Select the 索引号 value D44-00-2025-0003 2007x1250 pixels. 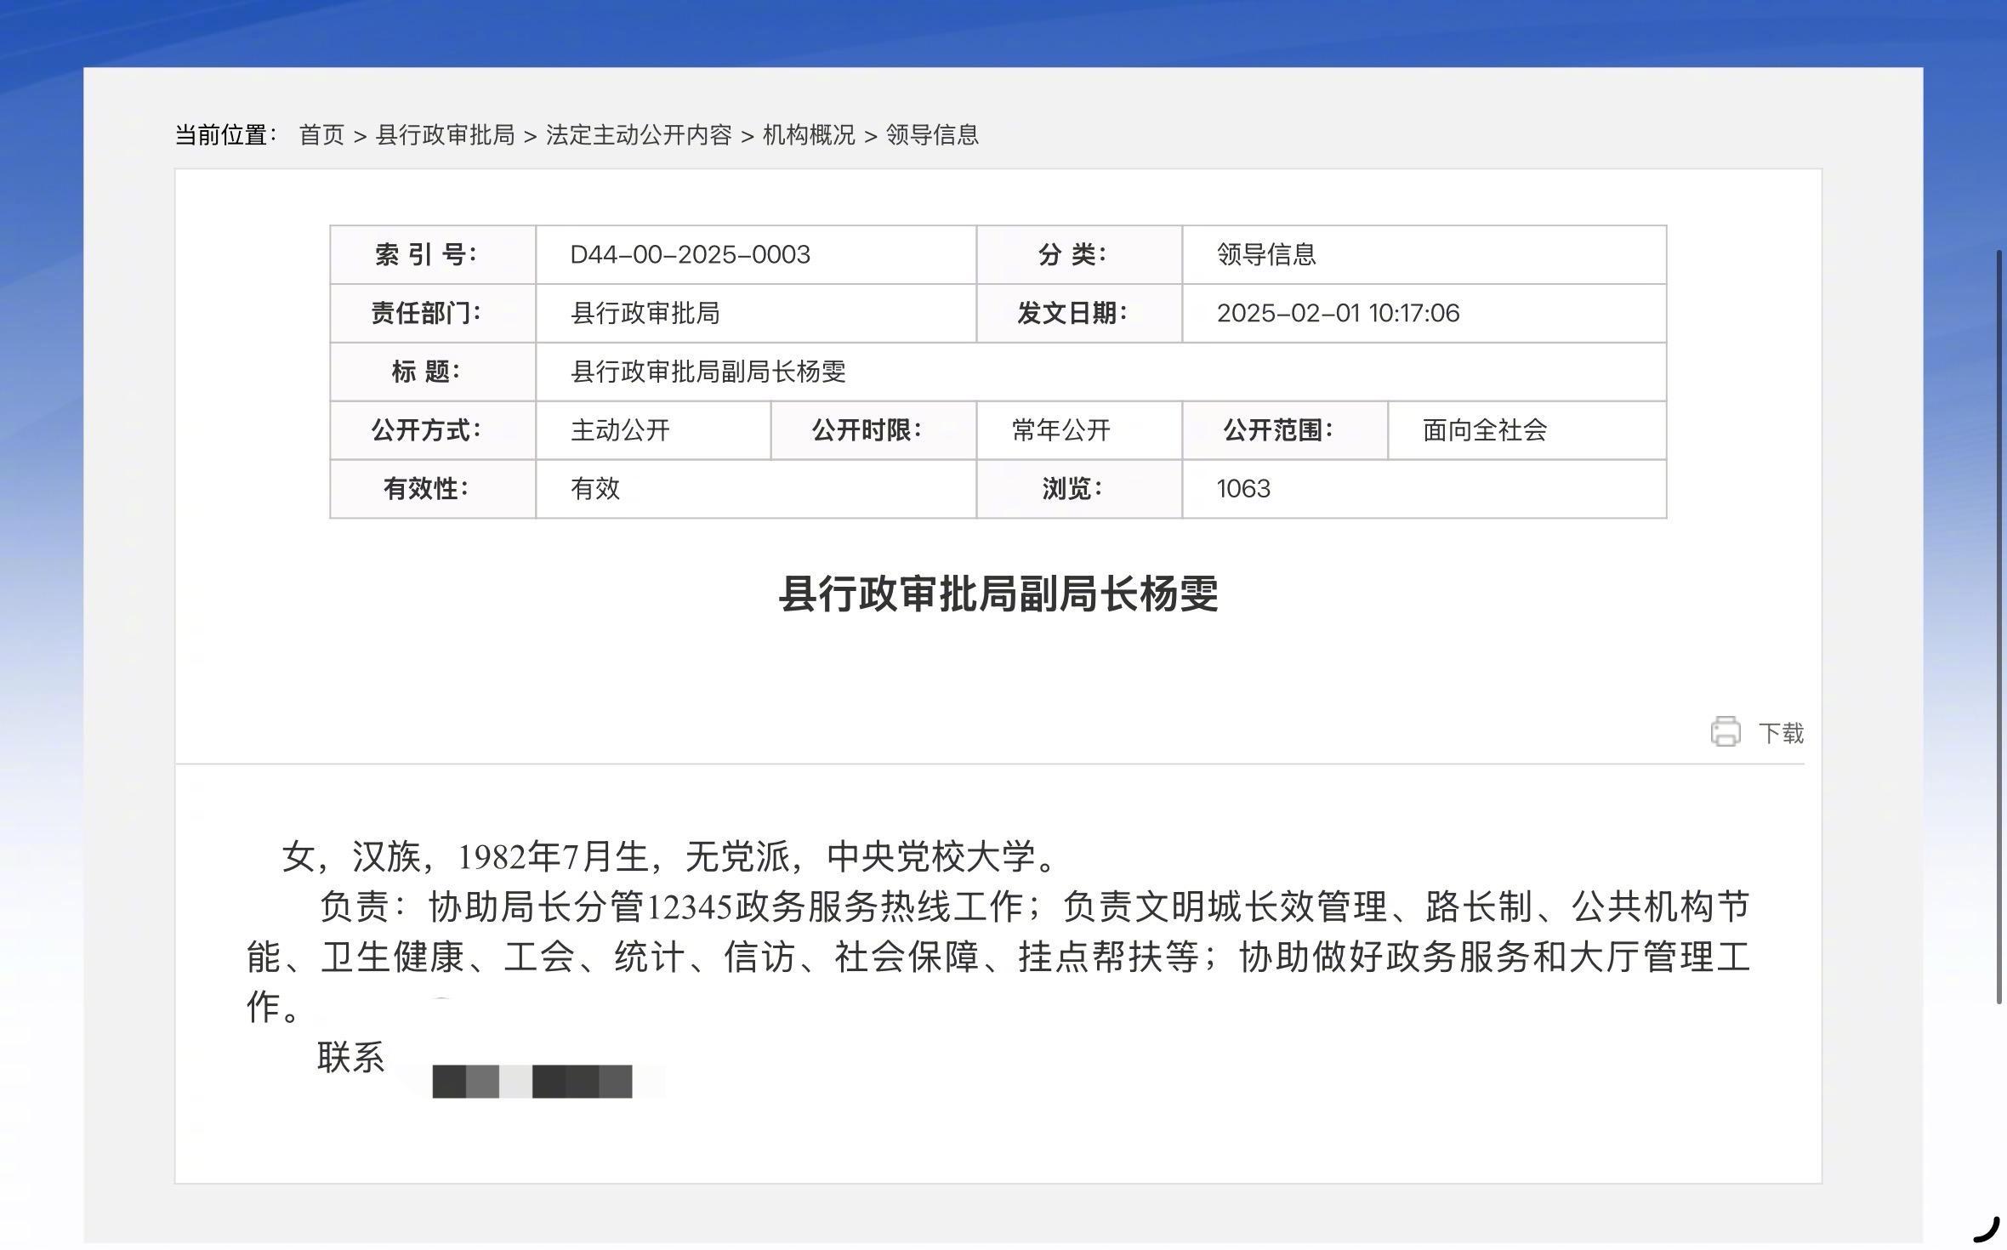tap(689, 253)
